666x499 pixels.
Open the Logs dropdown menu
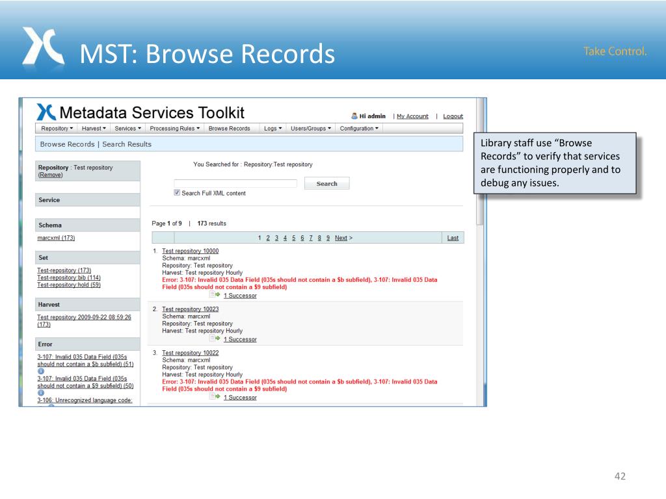273,129
